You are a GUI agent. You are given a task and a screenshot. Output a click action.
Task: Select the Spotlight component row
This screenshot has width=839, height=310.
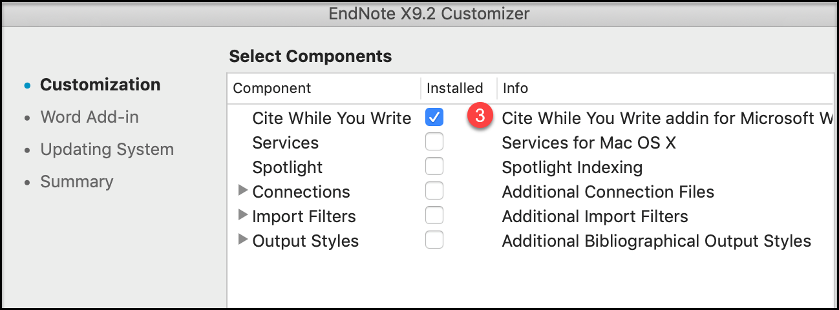click(x=287, y=167)
